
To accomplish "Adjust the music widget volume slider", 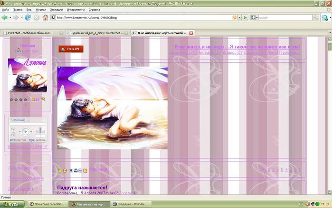I will pyautogui.click(x=40, y=131).
